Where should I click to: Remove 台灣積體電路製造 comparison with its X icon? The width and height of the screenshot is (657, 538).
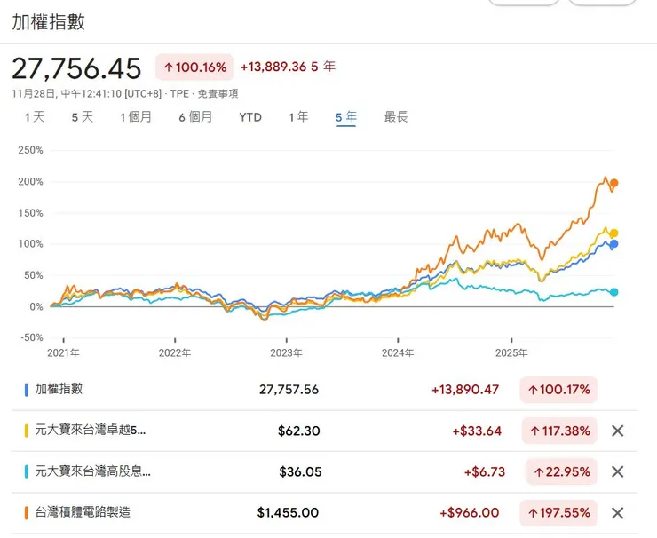(x=618, y=513)
